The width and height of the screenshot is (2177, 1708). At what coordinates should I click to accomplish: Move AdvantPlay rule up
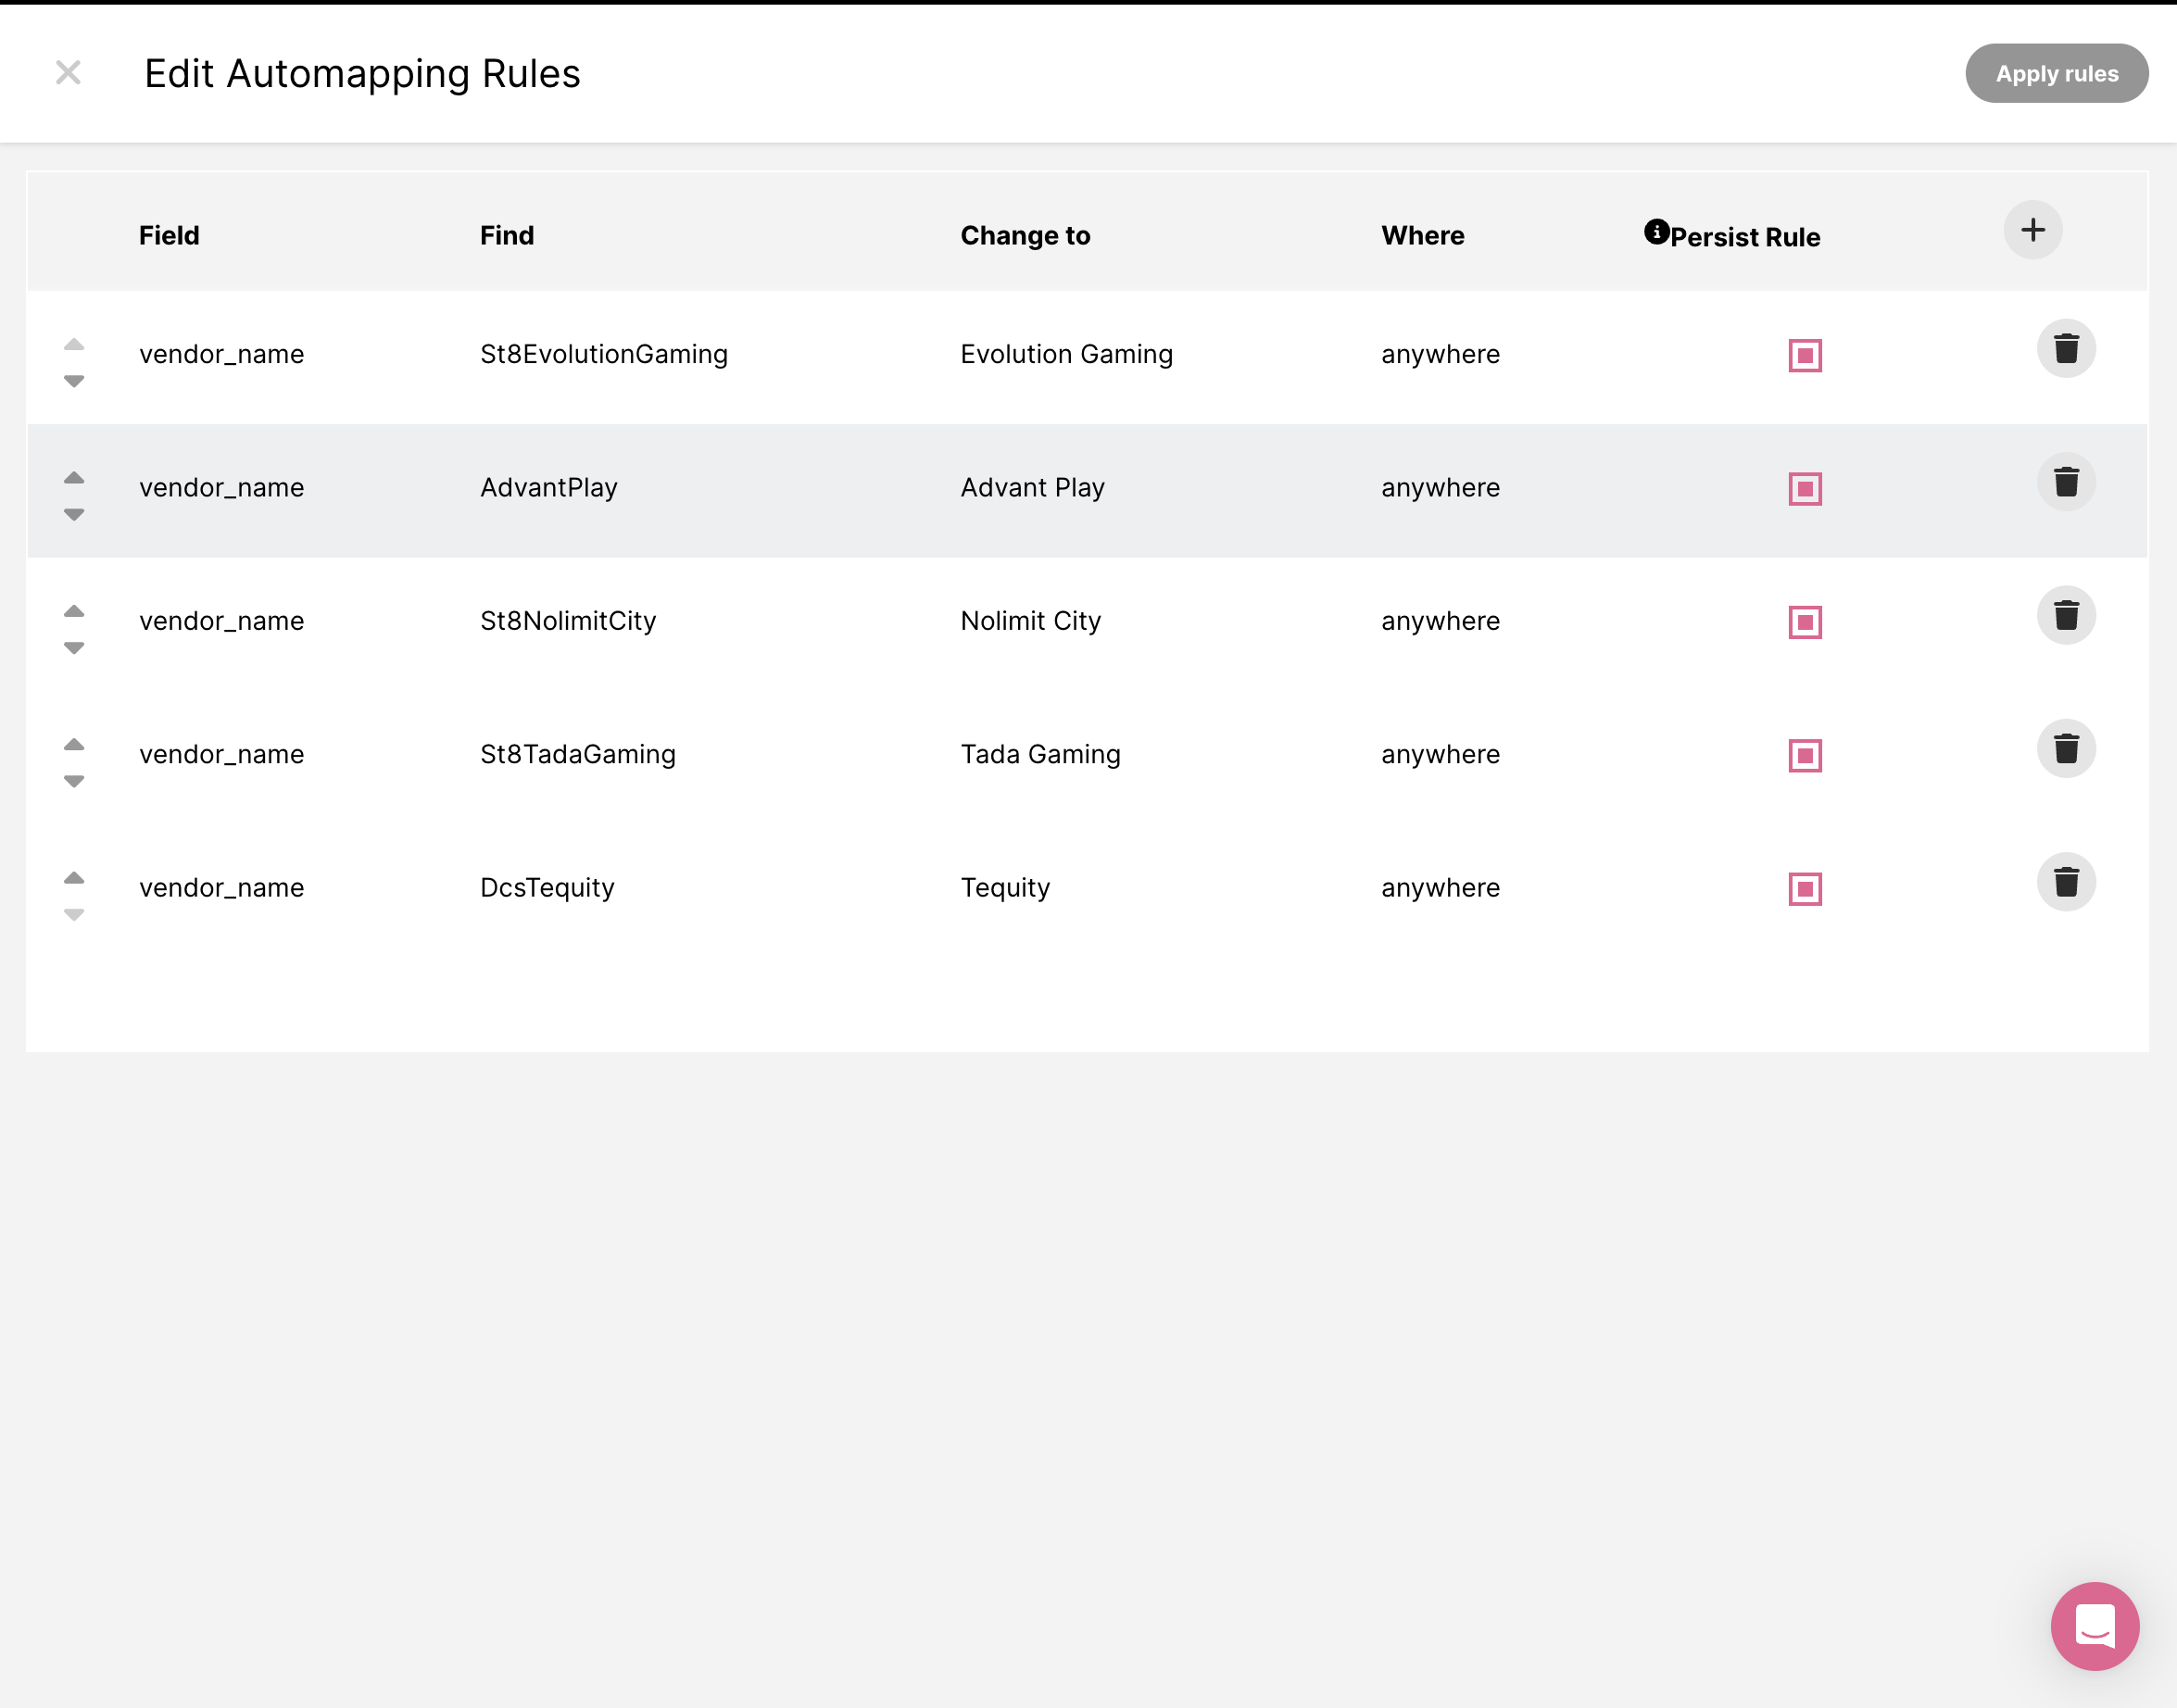(74, 478)
